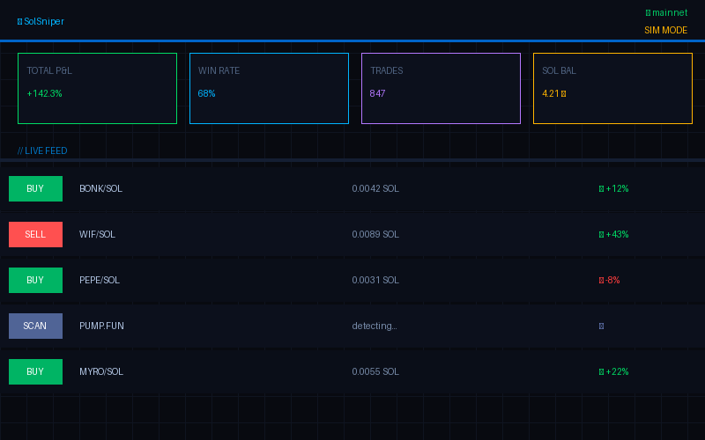Viewport: 705px width, 440px height.
Task: Click the SIM MODE label
Action: click(x=666, y=30)
